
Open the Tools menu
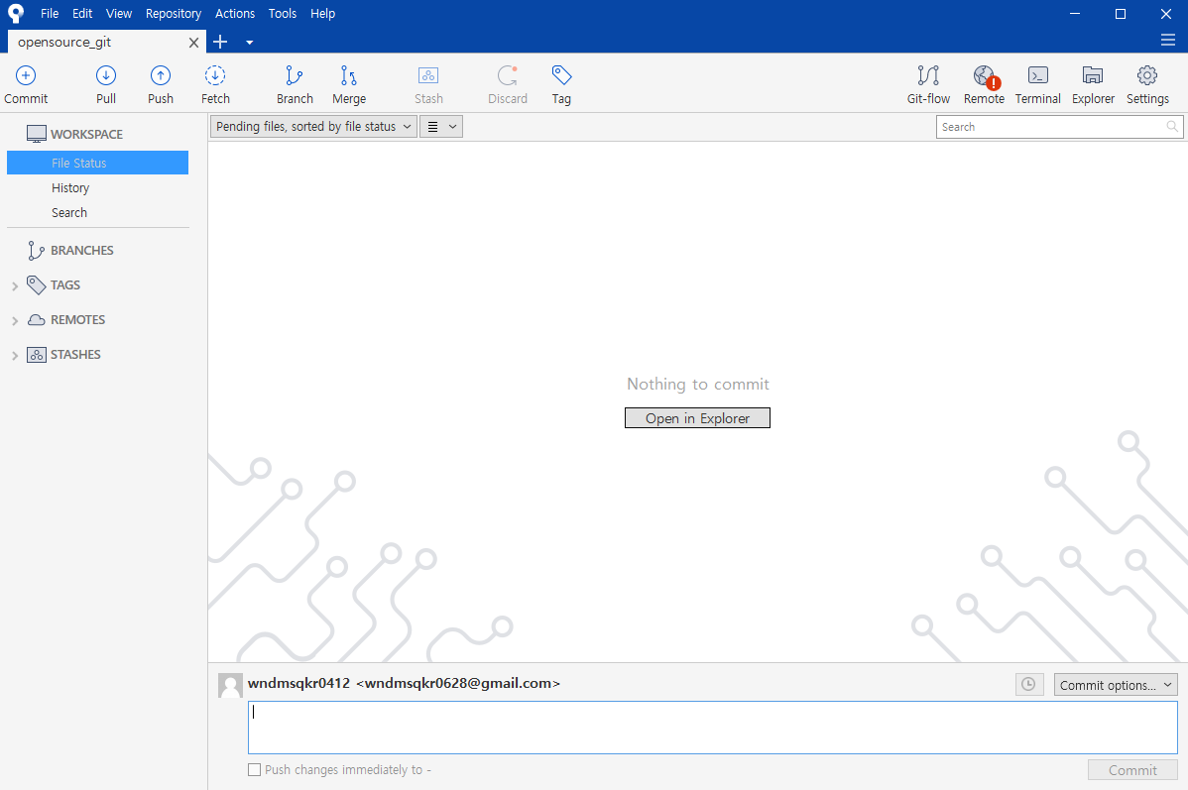(283, 14)
